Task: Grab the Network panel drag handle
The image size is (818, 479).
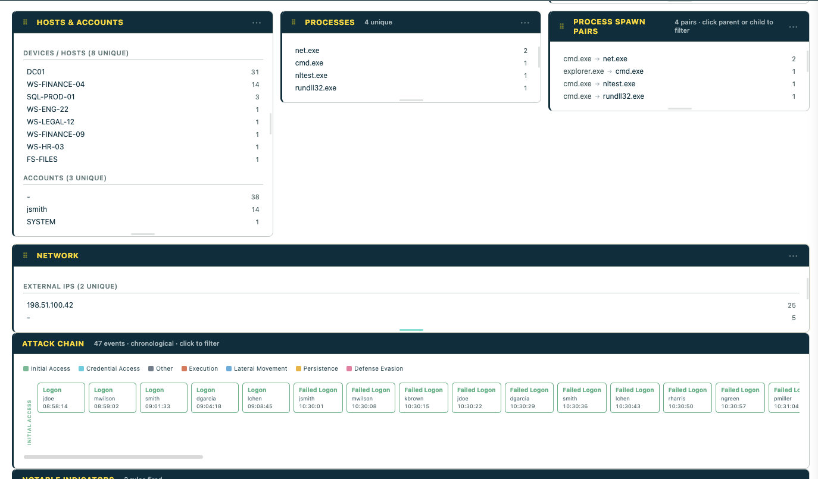Action: coord(26,256)
